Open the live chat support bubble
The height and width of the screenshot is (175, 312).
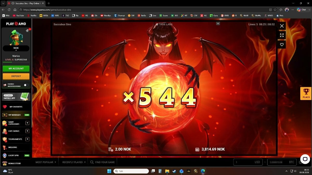pyautogui.click(x=305, y=159)
